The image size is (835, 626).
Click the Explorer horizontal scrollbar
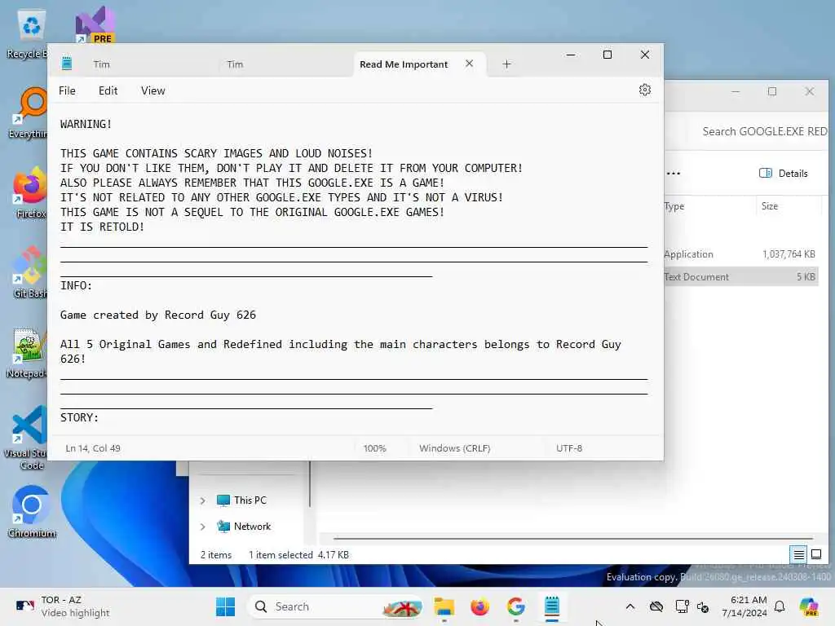coord(573,538)
